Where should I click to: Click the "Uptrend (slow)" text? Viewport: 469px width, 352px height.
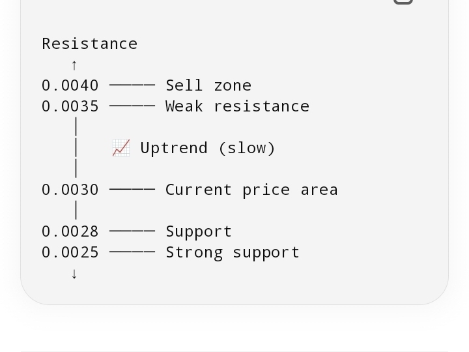208,148
